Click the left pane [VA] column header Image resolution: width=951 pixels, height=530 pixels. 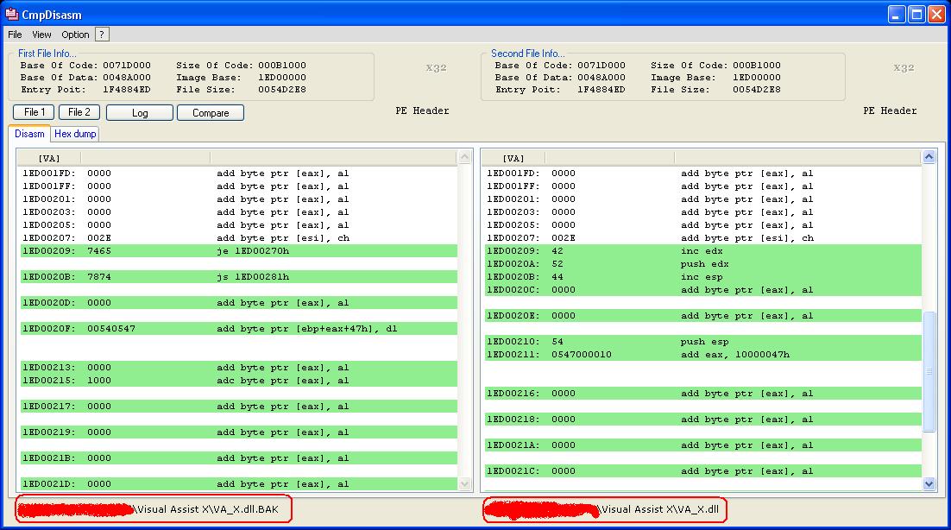point(49,158)
